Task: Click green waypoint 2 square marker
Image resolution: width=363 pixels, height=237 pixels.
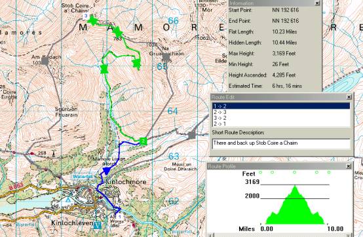Action: (x=143, y=141)
